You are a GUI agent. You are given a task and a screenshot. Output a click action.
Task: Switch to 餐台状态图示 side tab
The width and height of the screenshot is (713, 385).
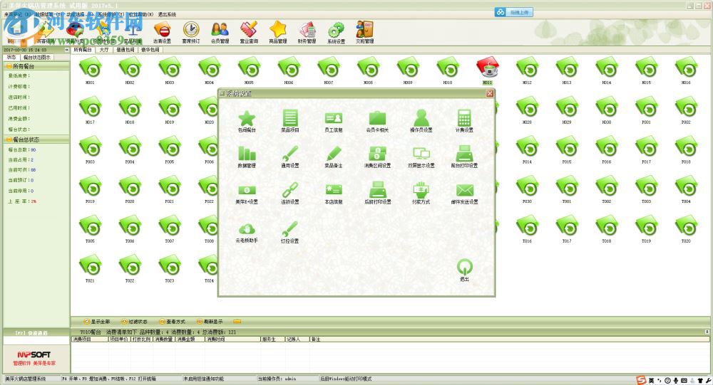click(x=37, y=57)
